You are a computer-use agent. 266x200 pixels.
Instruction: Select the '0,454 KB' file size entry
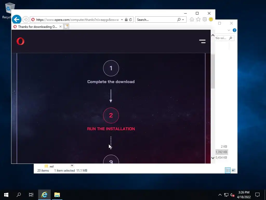tap(221, 158)
